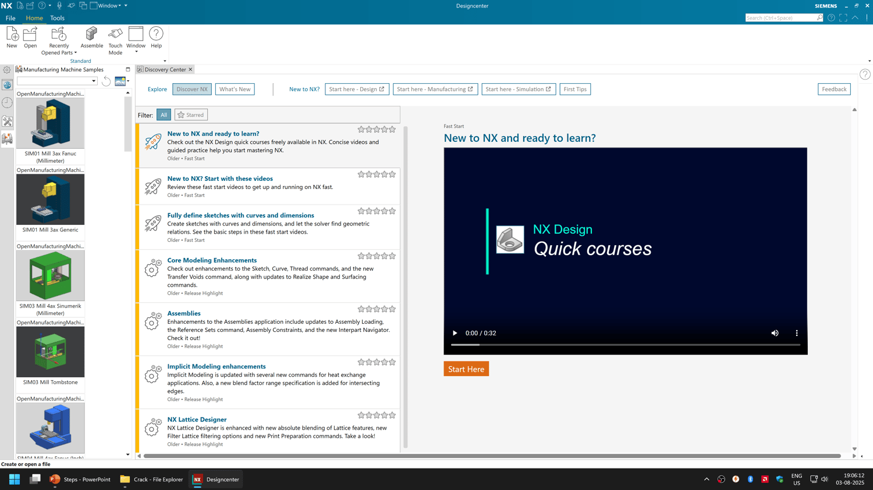Expand Standard group options arrow
The image size is (873, 490).
[x=165, y=61]
